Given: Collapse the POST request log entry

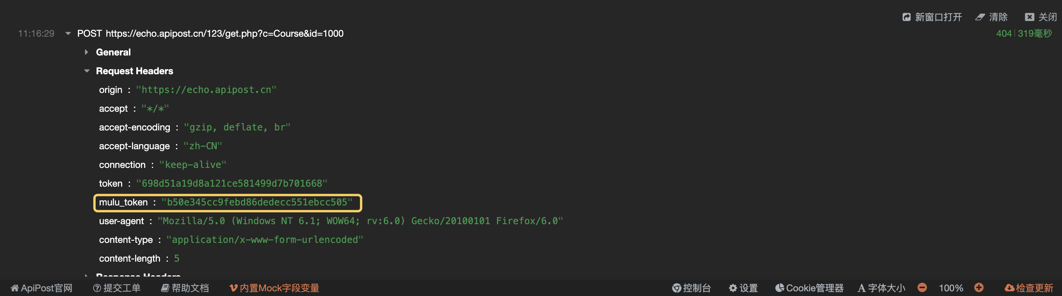Looking at the screenshot, I should click(68, 34).
